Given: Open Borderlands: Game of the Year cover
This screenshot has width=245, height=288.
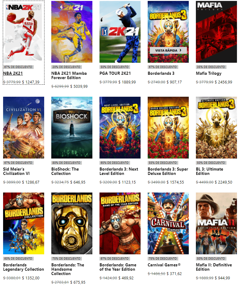Looking at the screenshot, I should point(120,223).
